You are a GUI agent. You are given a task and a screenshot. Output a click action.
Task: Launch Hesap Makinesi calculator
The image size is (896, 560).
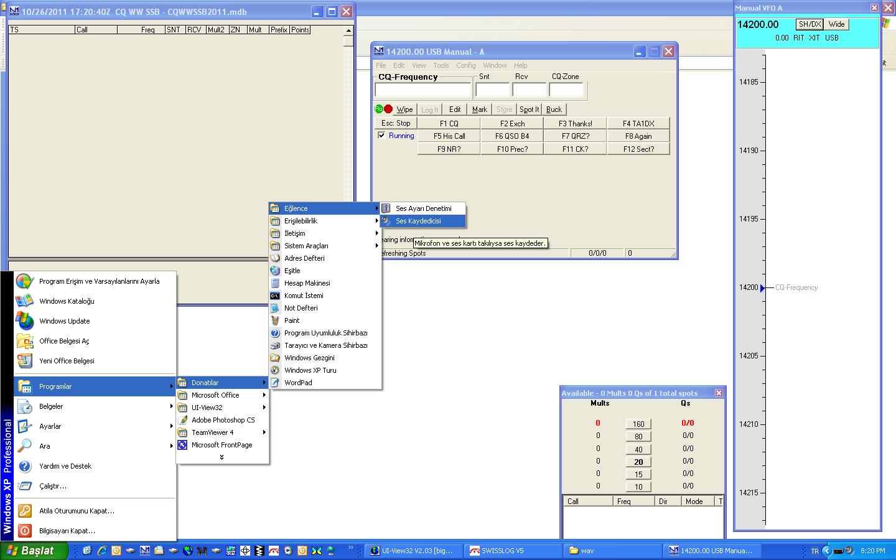(x=307, y=283)
